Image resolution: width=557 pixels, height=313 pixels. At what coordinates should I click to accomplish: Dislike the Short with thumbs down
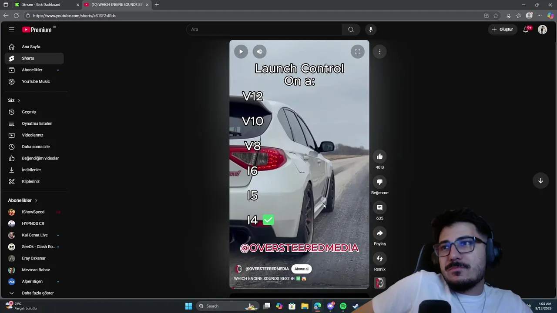pyautogui.click(x=380, y=182)
